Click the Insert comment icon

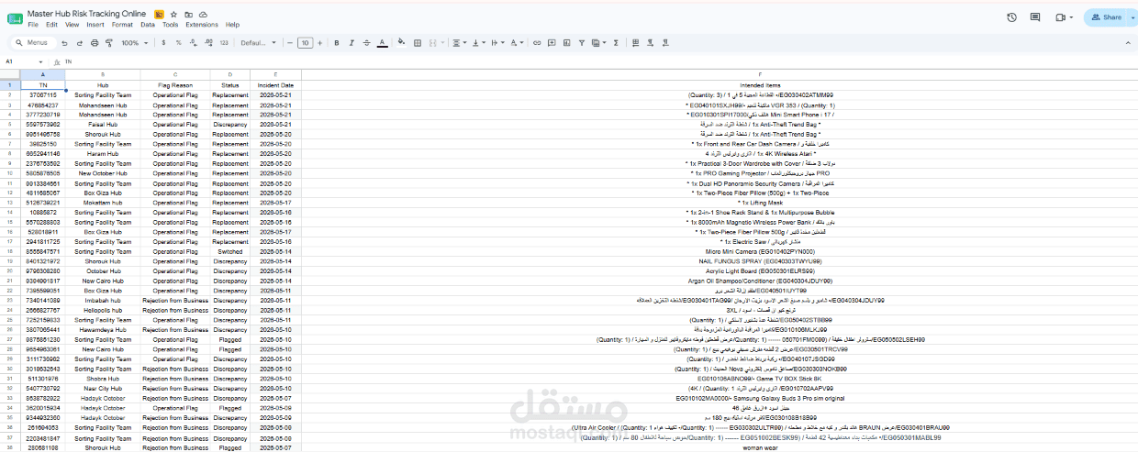tap(552, 43)
